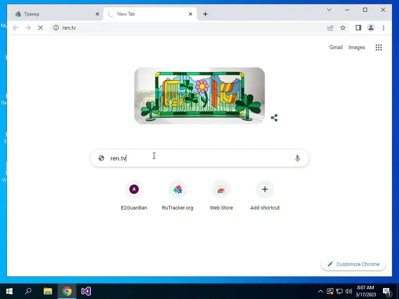Open Google Images link
This screenshot has height=299, width=399.
pyautogui.click(x=357, y=47)
